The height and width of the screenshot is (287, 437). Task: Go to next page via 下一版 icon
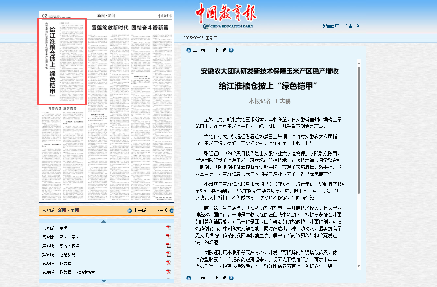pyautogui.click(x=172, y=211)
